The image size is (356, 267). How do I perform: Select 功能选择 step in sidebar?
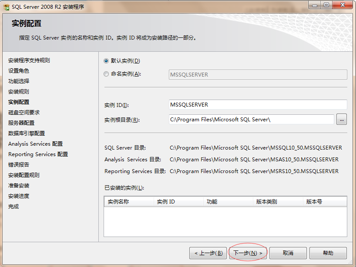pyautogui.click(x=19, y=81)
